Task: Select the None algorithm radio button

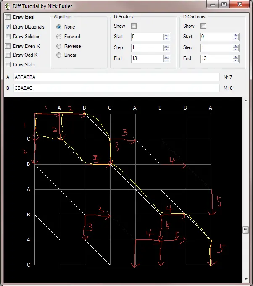Action: point(59,27)
